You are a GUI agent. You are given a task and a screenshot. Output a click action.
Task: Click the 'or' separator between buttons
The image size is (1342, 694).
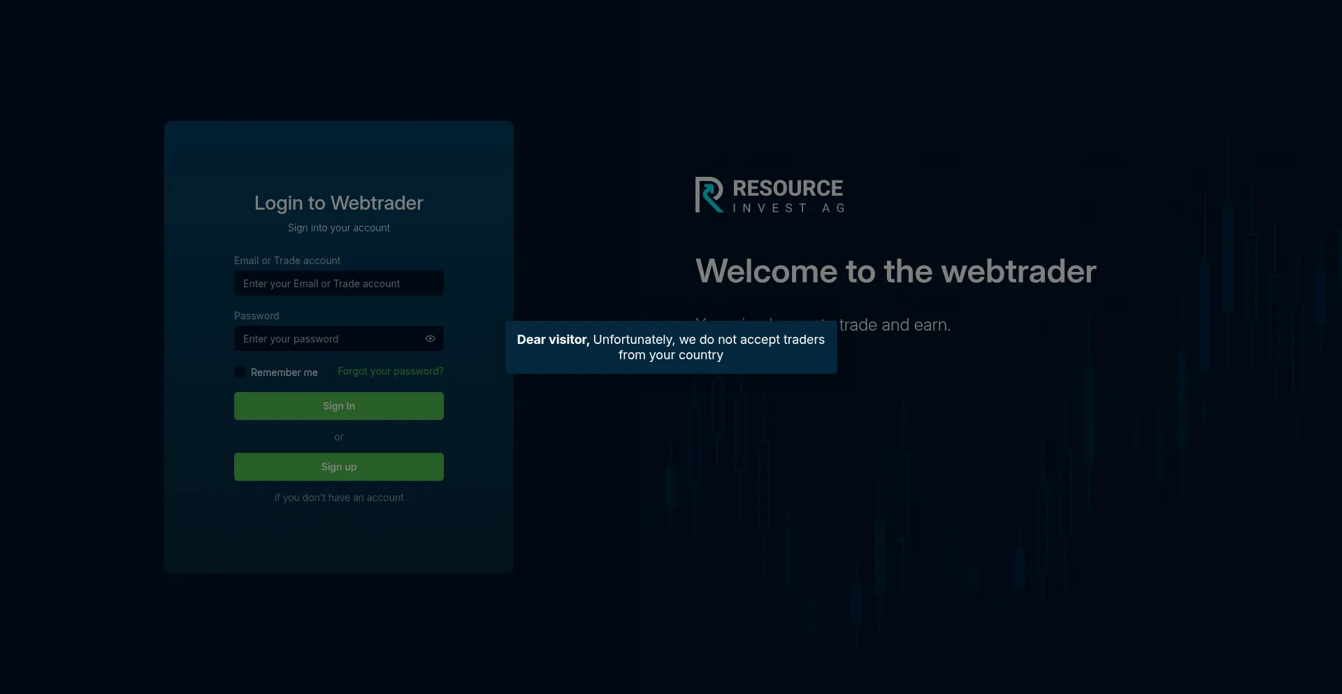click(x=338, y=437)
